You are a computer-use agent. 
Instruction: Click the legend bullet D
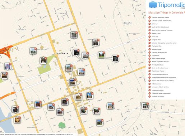coord(149,27)
